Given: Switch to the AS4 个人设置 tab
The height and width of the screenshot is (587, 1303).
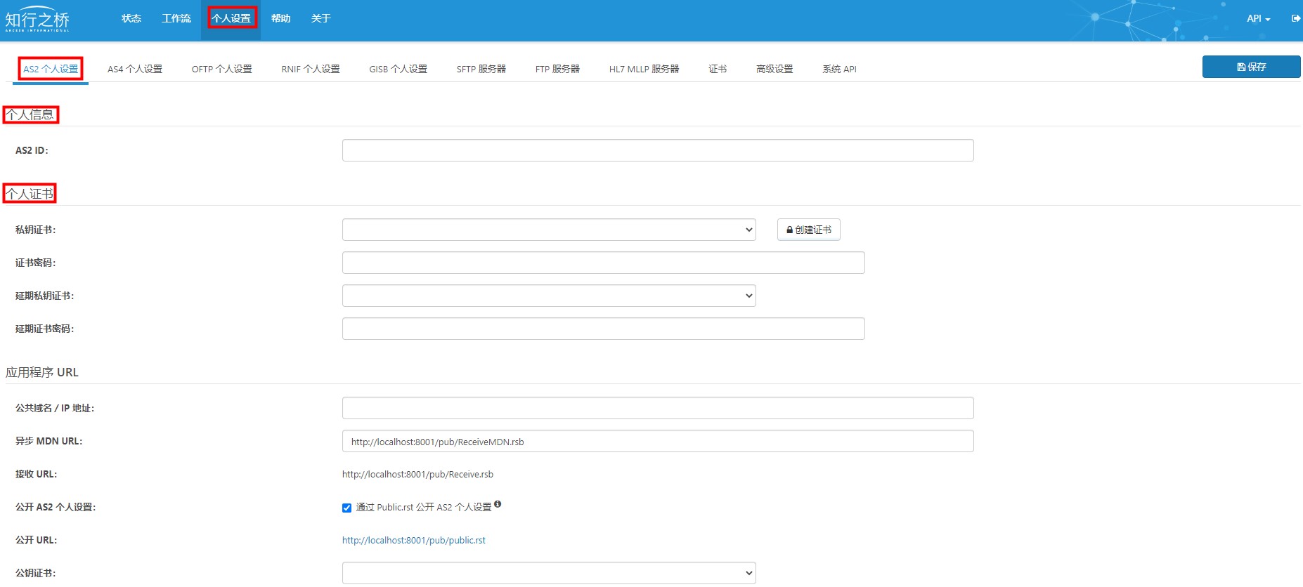Looking at the screenshot, I should 135,69.
